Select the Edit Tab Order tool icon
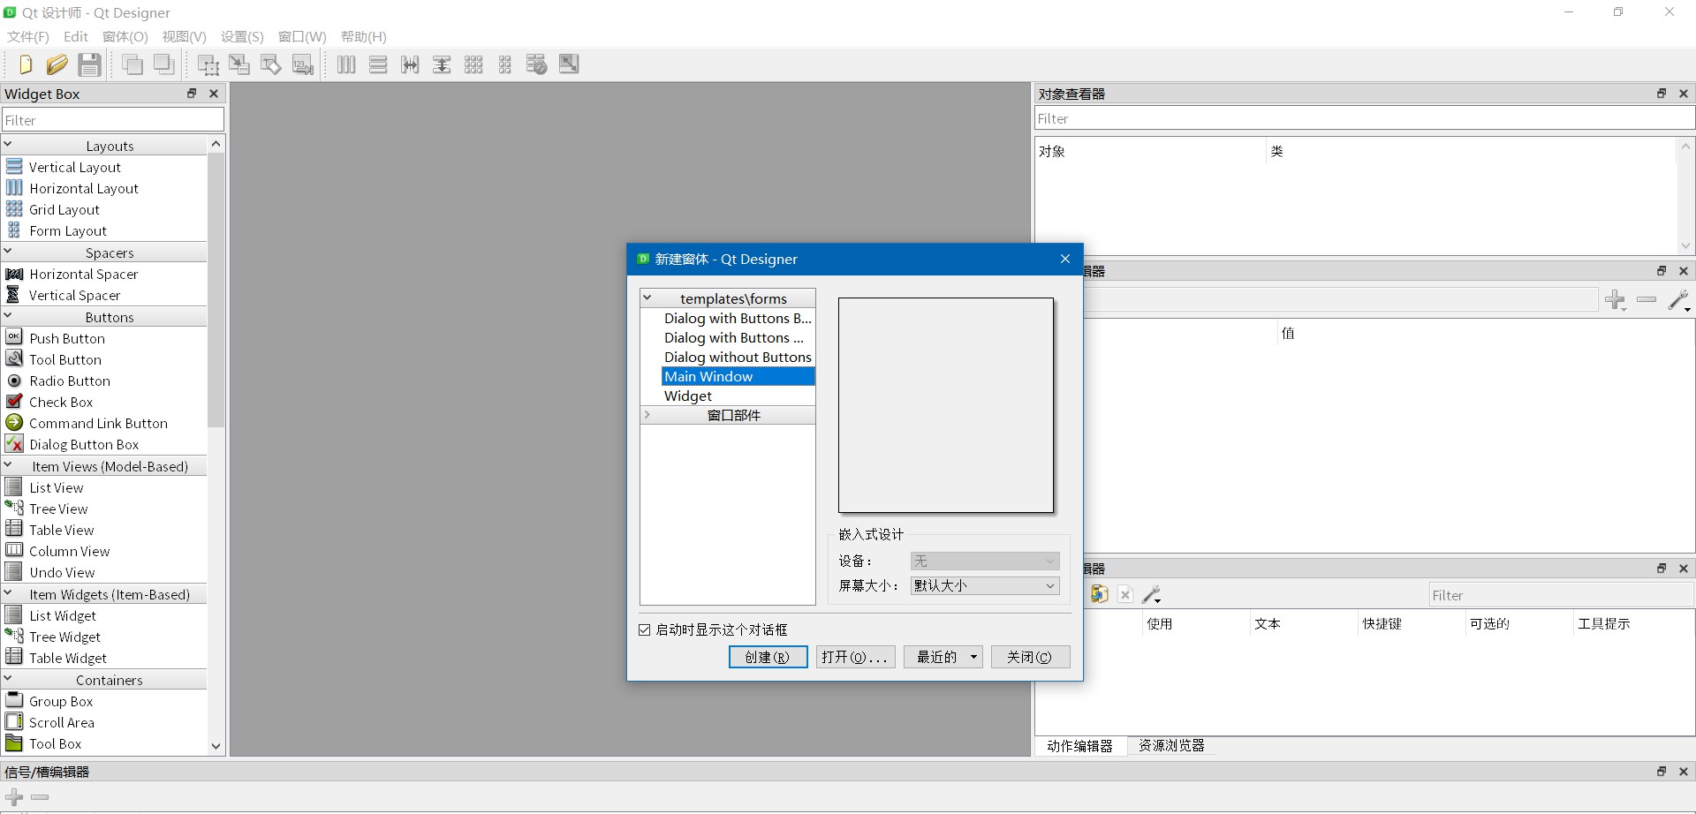 (x=303, y=64)
